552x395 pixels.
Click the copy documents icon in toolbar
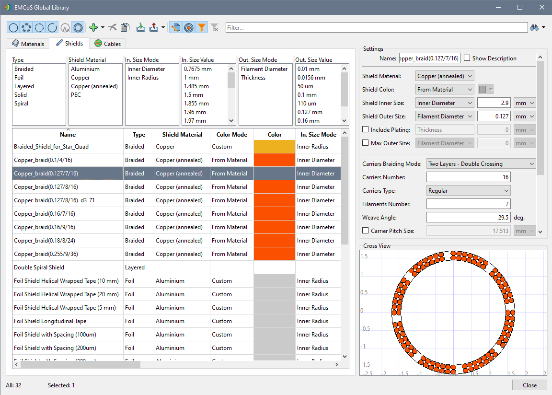point(125,28)
